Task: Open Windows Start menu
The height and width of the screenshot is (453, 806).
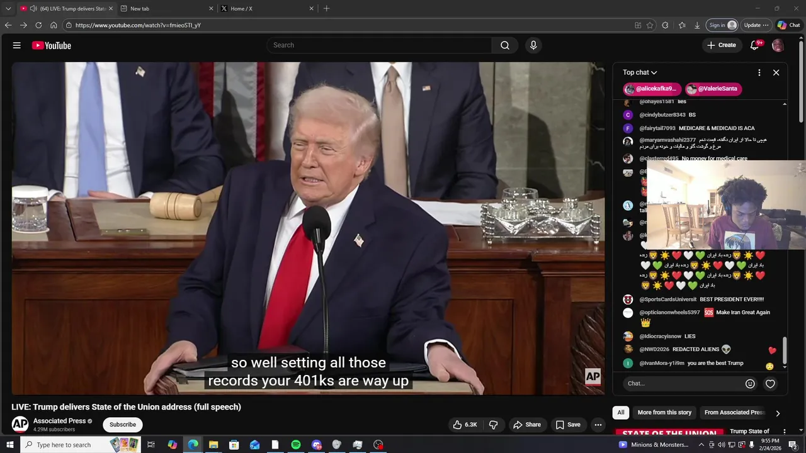Action: click(x=10, y=445)
